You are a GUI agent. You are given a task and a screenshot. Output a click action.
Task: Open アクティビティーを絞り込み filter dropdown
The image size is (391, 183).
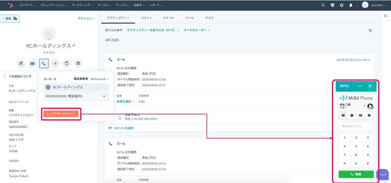tap(153, 30)
